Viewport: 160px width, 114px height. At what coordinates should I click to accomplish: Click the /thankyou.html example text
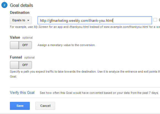point(79,27)
